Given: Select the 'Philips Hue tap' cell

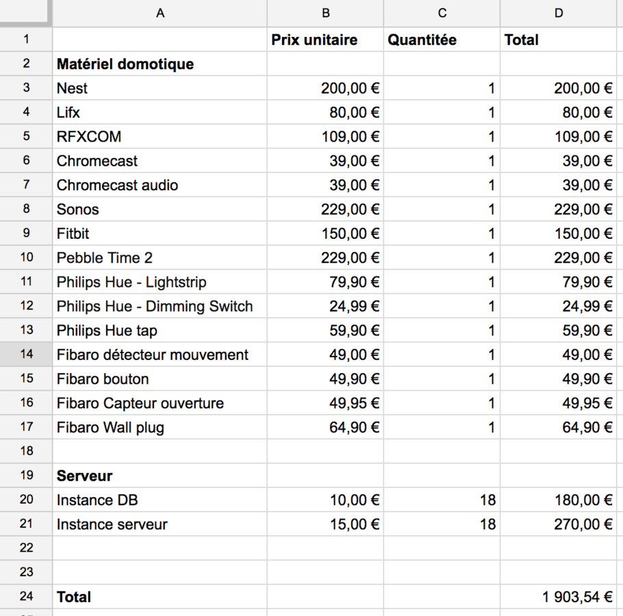Looking at the screenshot, I should 160,330.
